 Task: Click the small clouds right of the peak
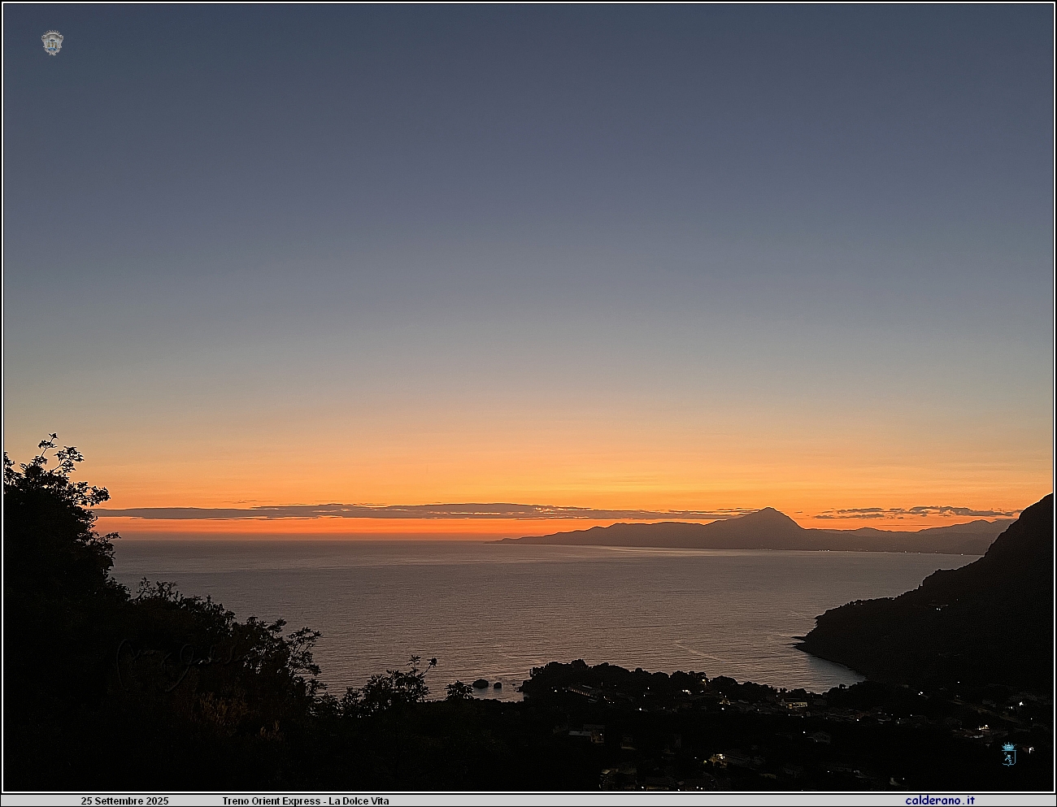pyautogui.click(x=911, y=512)
